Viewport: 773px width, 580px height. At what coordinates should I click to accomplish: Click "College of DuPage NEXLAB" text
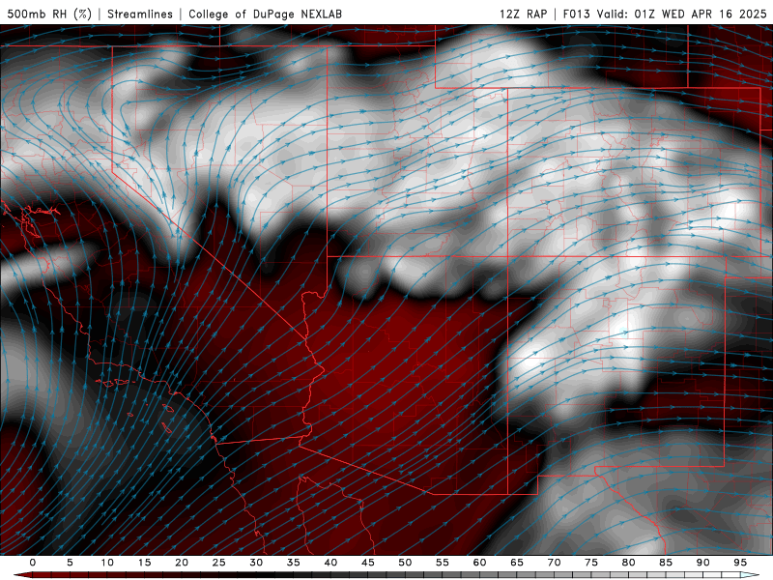[265, 14]
